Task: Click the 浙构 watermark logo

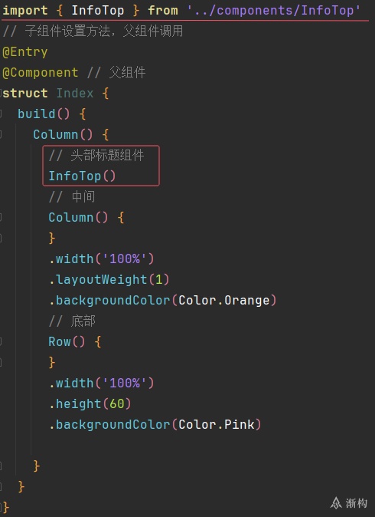Action: pyautogui.click(x=349, y=503)
